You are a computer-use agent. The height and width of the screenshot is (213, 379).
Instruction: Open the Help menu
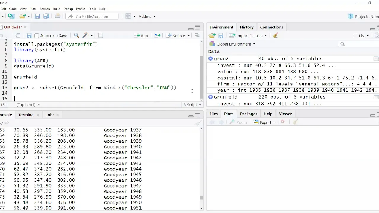click(102, 9)
